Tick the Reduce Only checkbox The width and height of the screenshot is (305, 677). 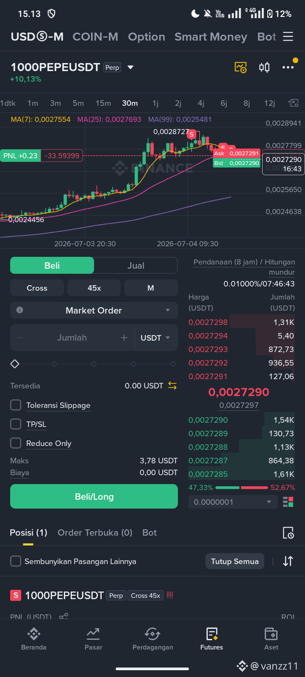[16, 443]
